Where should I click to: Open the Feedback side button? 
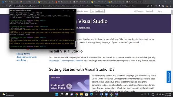[169, 77]
